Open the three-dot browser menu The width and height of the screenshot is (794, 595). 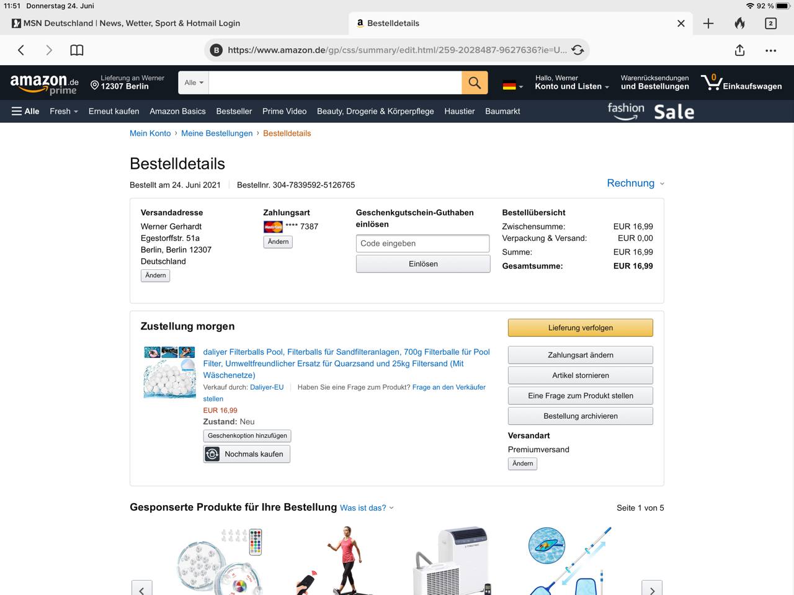pyautogui.click(x=770, y=50)
